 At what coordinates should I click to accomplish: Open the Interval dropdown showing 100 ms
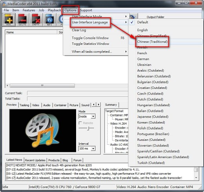click(x=87, y=148)
